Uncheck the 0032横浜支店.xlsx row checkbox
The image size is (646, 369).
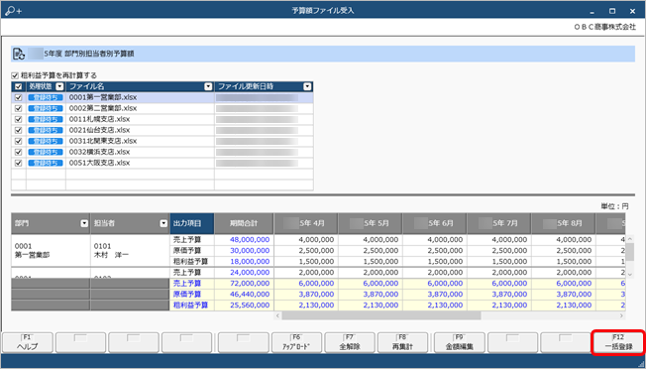click(x=18, y=152)
